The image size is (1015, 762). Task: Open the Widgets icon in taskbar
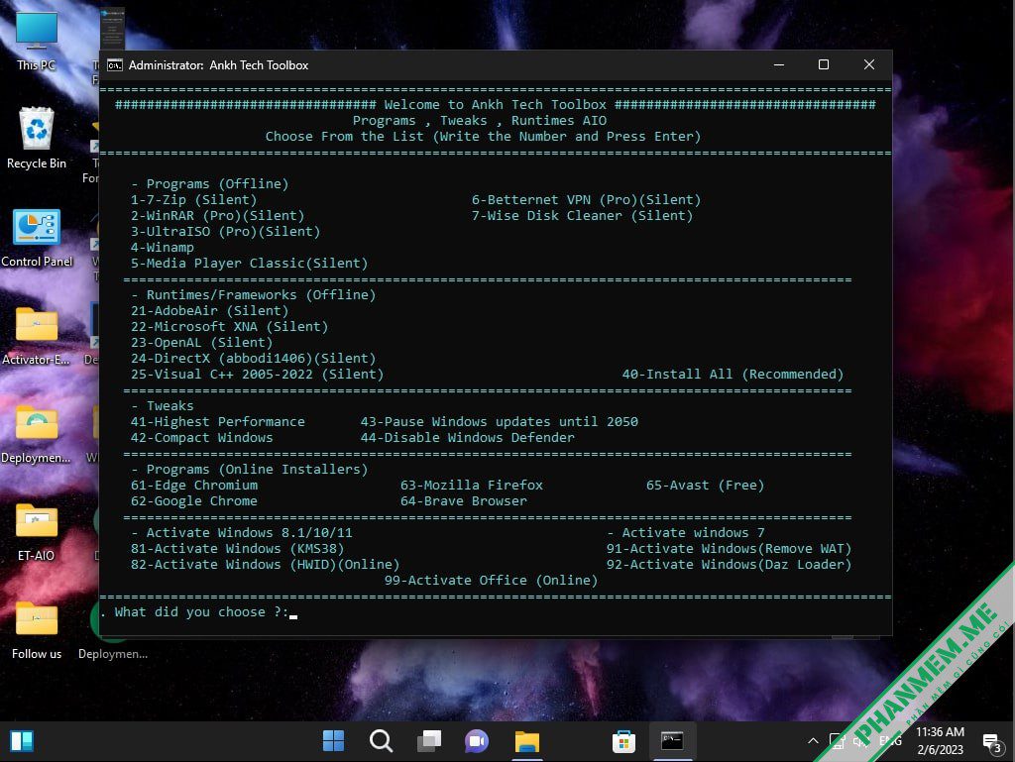pos(22,740)
